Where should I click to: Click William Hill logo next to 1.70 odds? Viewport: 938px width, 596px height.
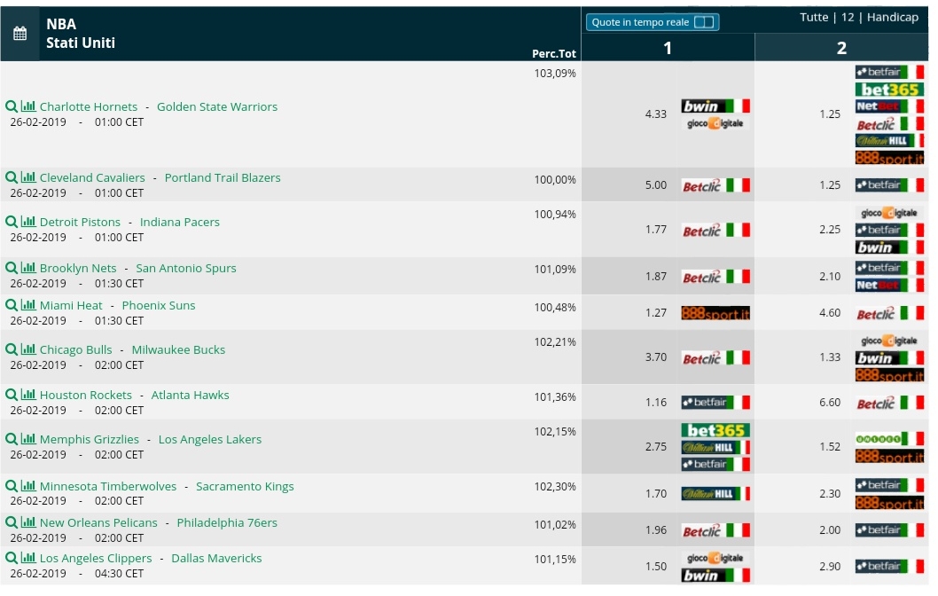point(715,494)
